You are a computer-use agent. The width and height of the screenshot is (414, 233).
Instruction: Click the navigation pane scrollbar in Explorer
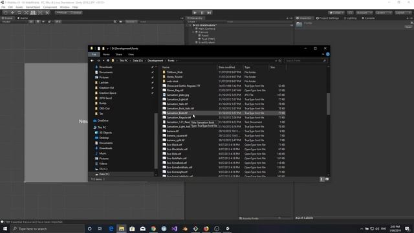click(x=156, y=140)
